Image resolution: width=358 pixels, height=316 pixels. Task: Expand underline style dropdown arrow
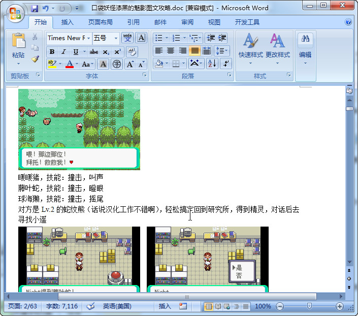click(84, 52)
